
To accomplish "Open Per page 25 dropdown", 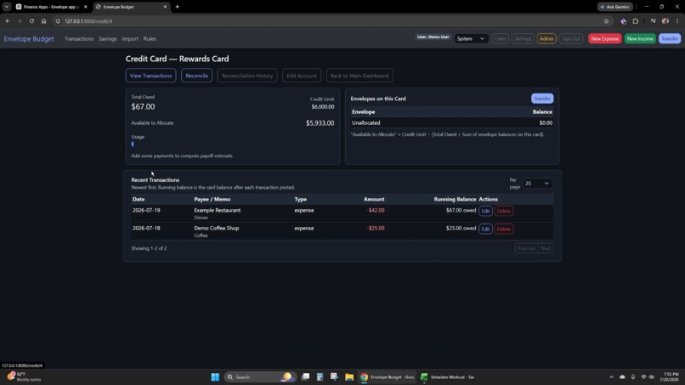I will [x=537, y=184].
